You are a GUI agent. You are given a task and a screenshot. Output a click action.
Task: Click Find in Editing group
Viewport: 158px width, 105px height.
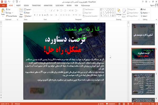coord(143,9)
